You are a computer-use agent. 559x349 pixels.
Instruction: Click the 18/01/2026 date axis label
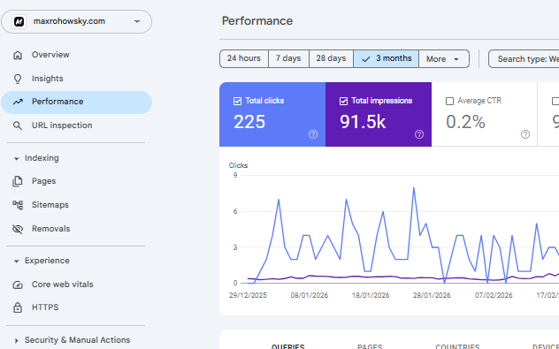point(371,295)
